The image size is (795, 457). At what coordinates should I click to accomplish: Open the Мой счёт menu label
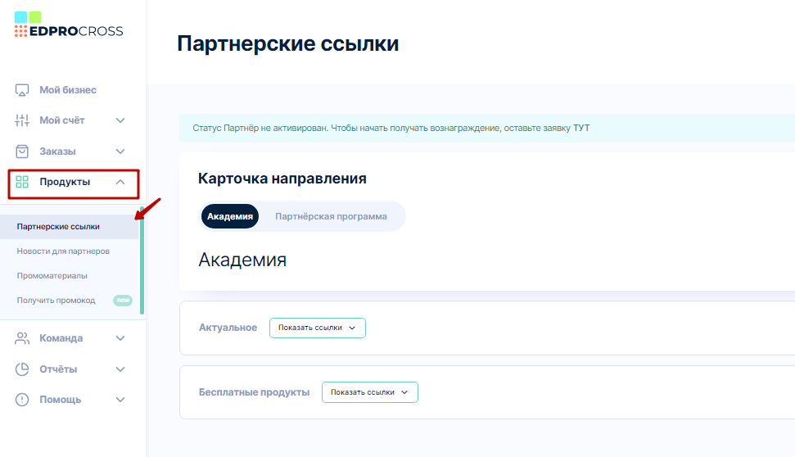[x=62, y=120]
